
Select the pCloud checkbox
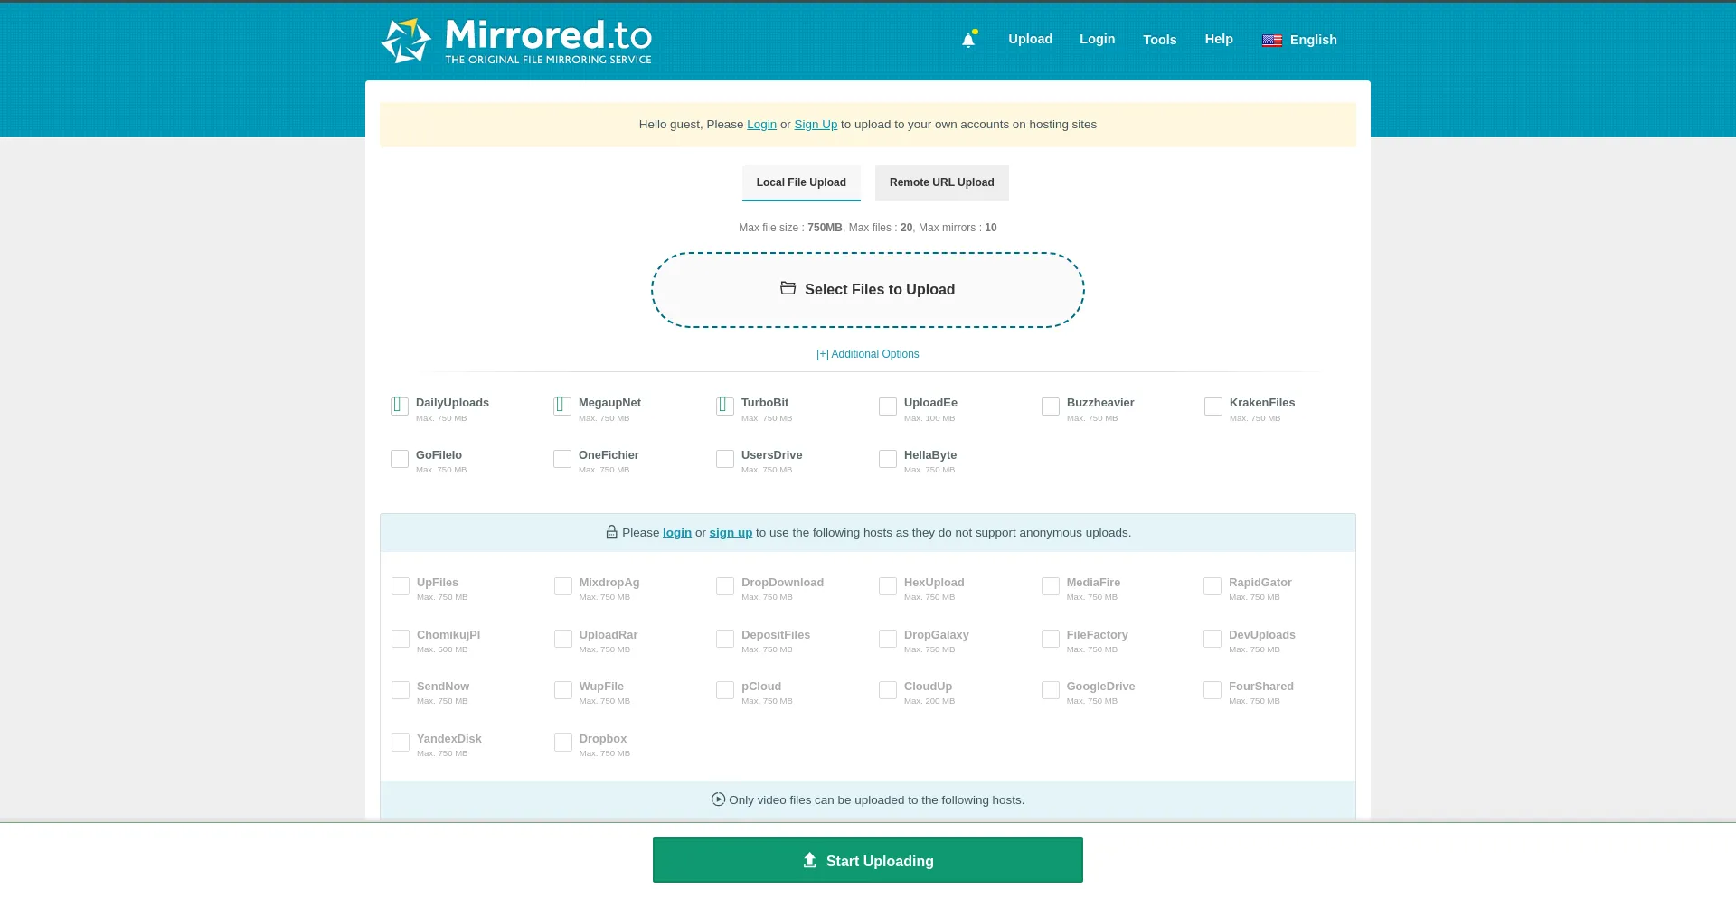pyautogui.click(x=725, y=690)
